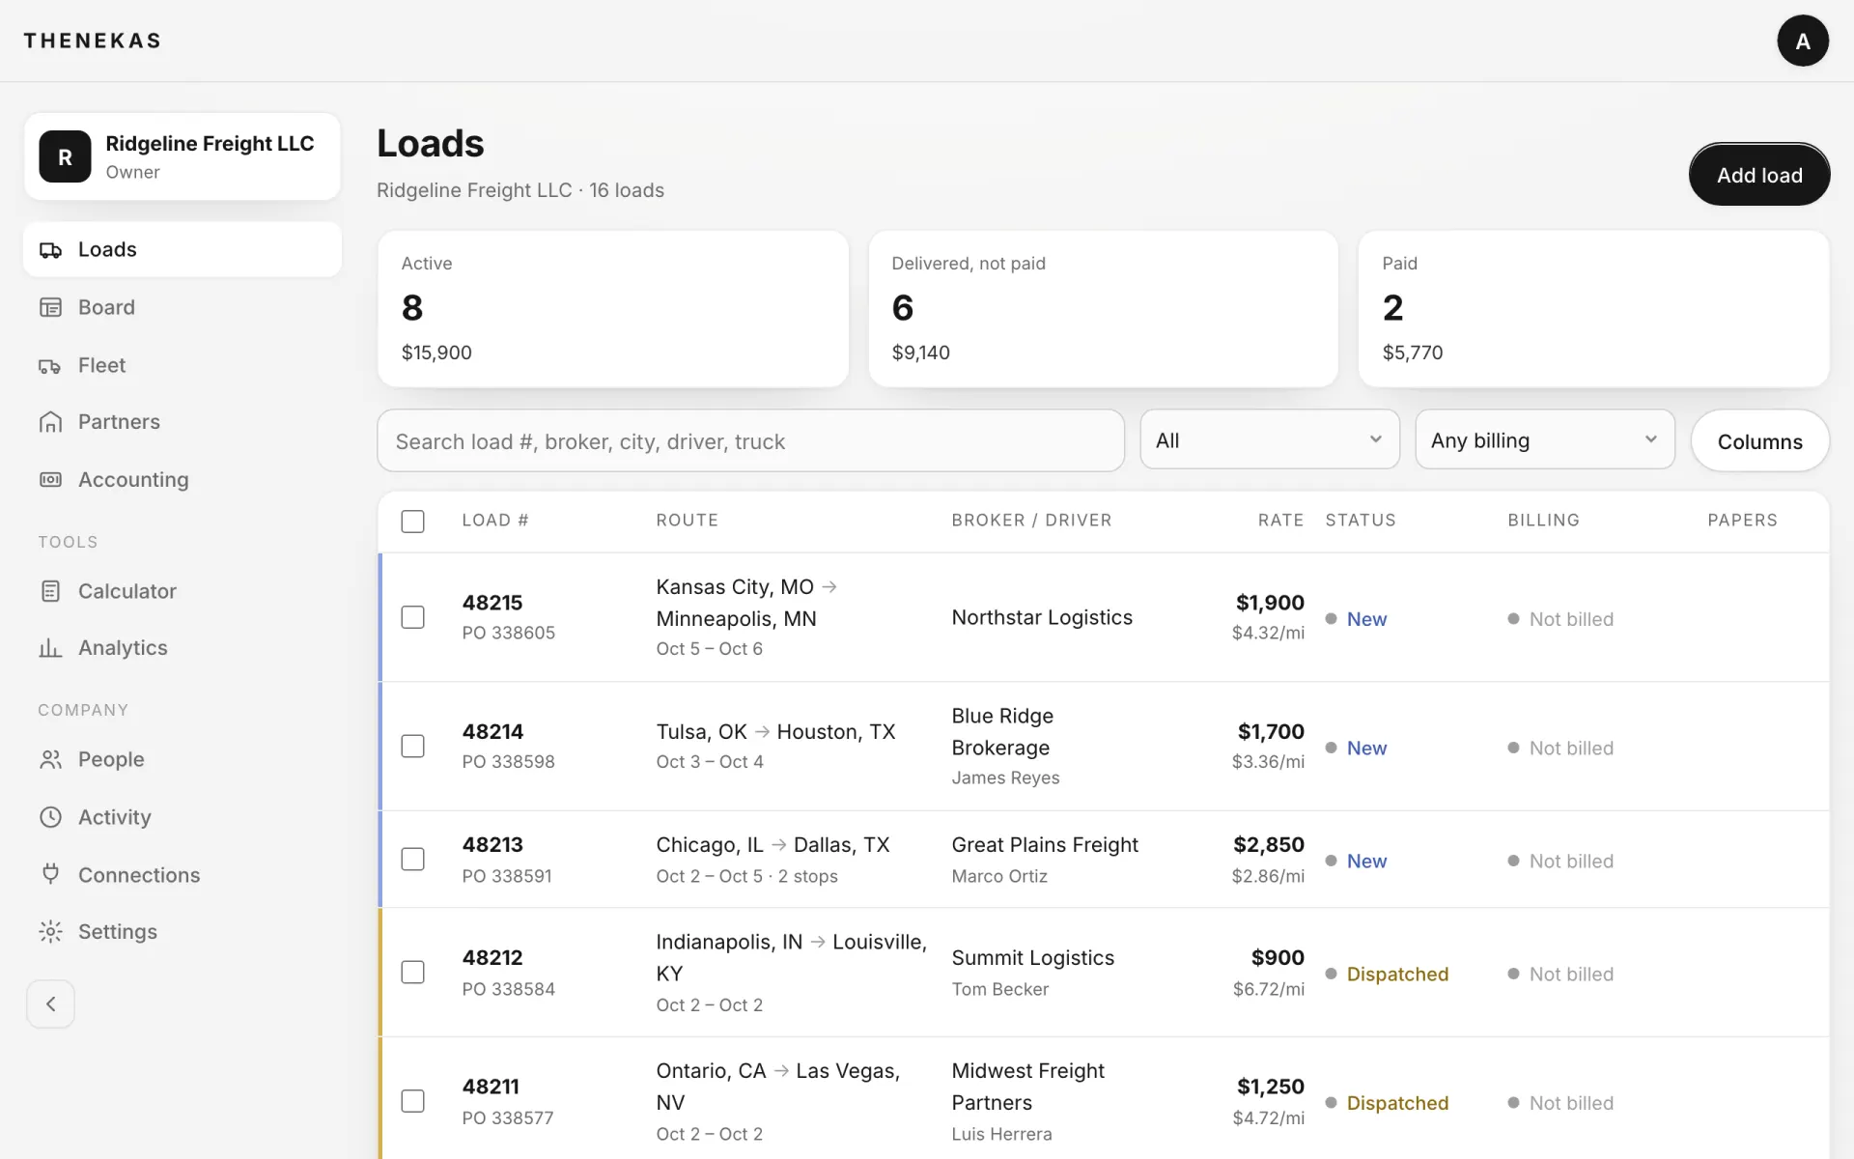The height and width of the screenshot is (1159, 1854).
Task: Tick the checkbox for load 48212
Action: [x=412, y=973]
